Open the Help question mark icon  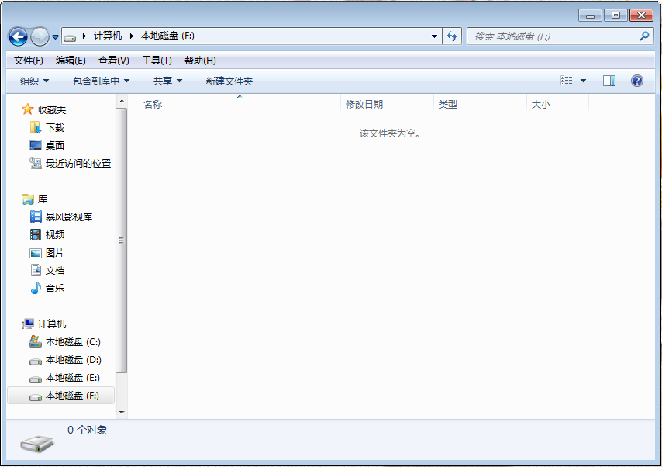point(637,81)
